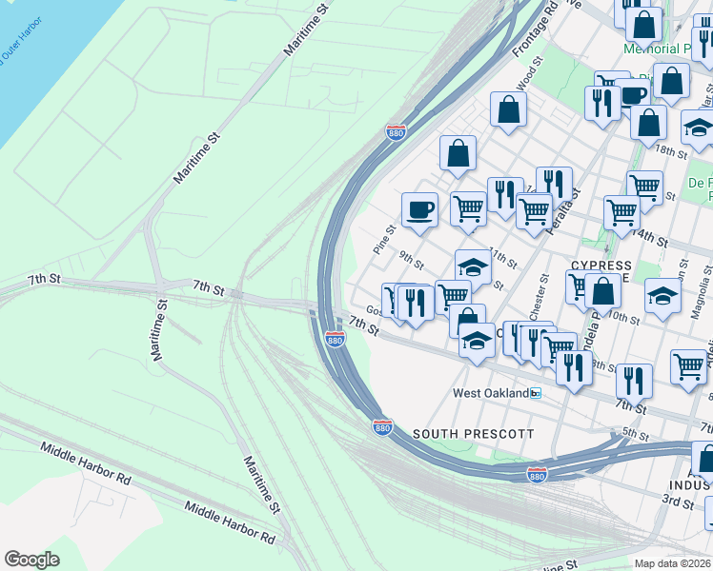713x571 pixels.
Task: Click the Chester St label
Action: coord(540,297)
